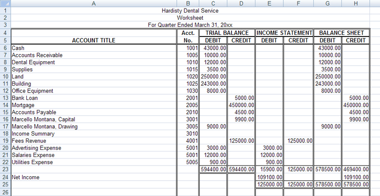The image size is (380, 196).
Task: Select column E header
Action: pos(269,4)
